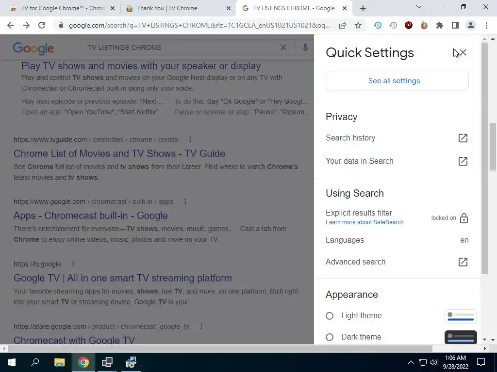Click Chrome icon in taskbar
Screen dimensions: 497x372
pos(83,362)
